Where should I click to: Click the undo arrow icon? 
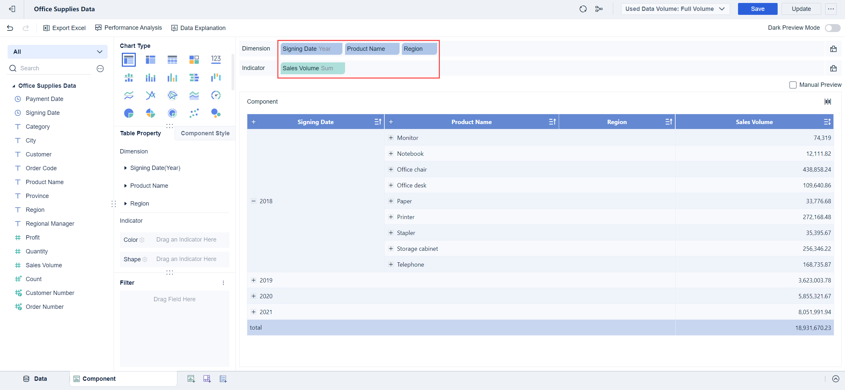tap(10, 28)
